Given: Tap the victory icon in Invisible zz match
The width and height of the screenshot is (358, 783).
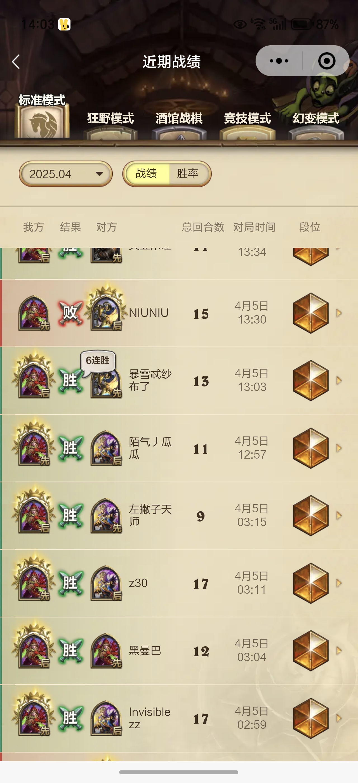Looking at the screenshot, I should pyautogui.click(x=70, y=718).
